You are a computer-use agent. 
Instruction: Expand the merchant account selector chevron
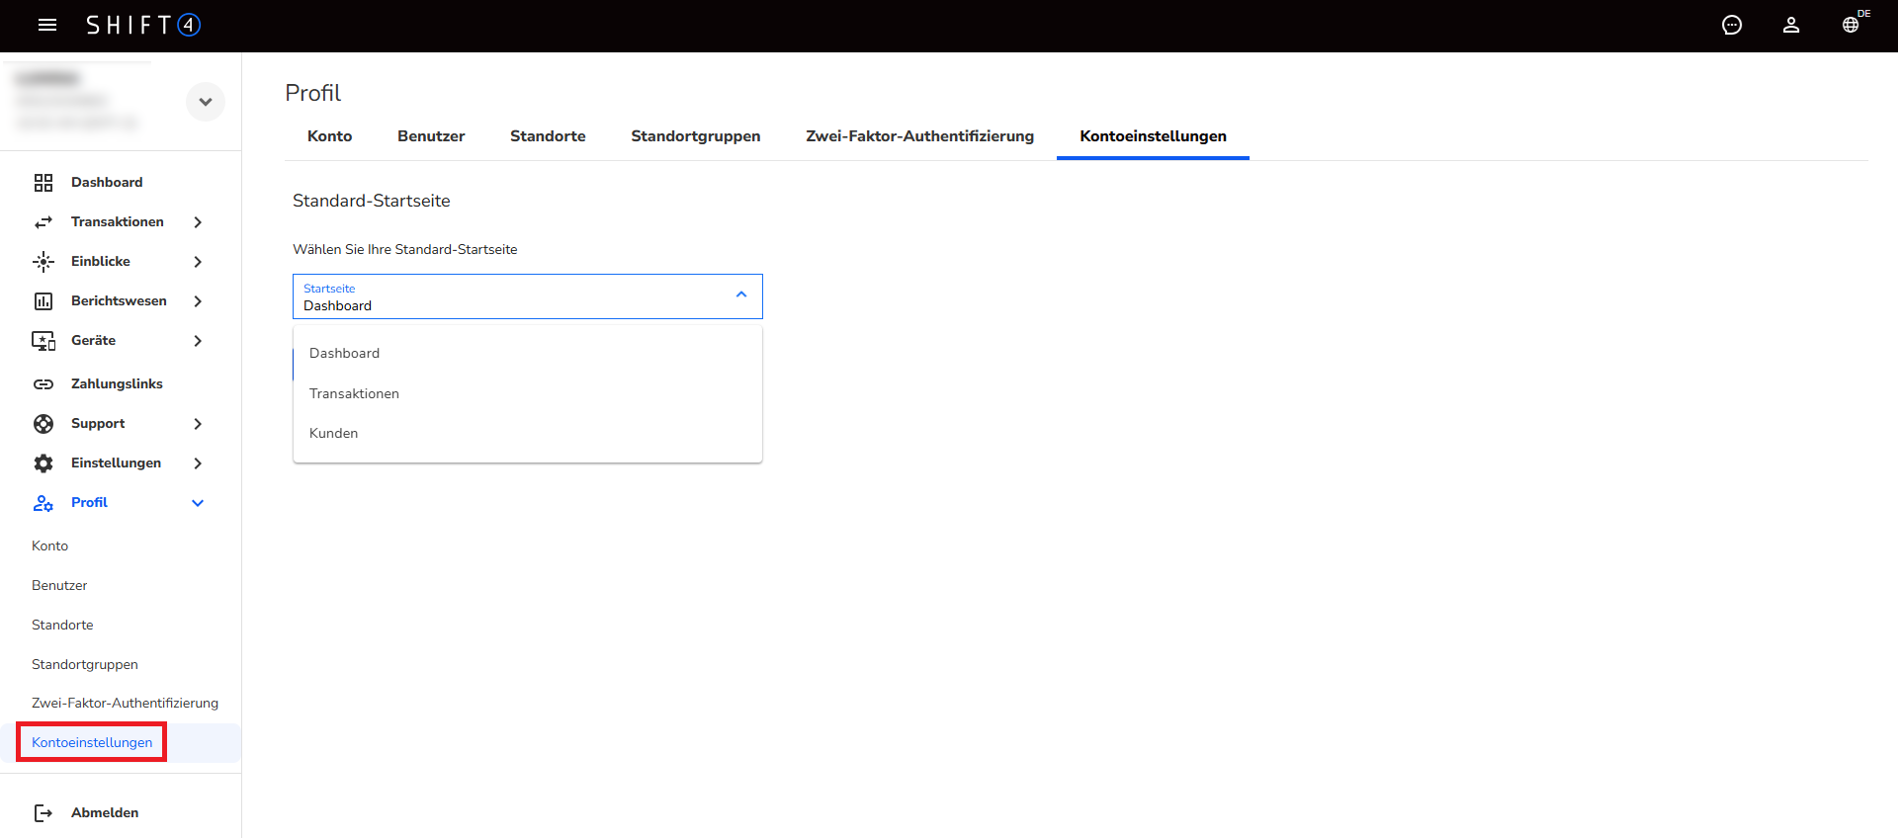206,102
